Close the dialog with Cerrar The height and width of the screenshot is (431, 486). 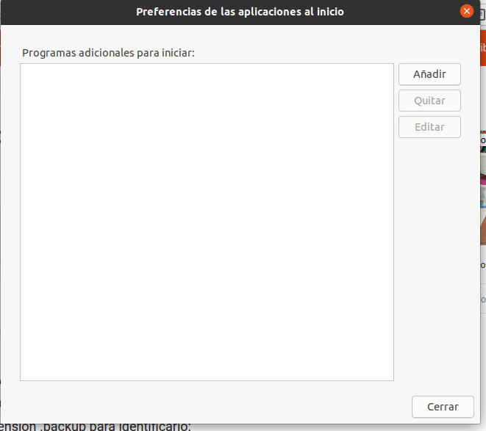click(x=443, y=407)
